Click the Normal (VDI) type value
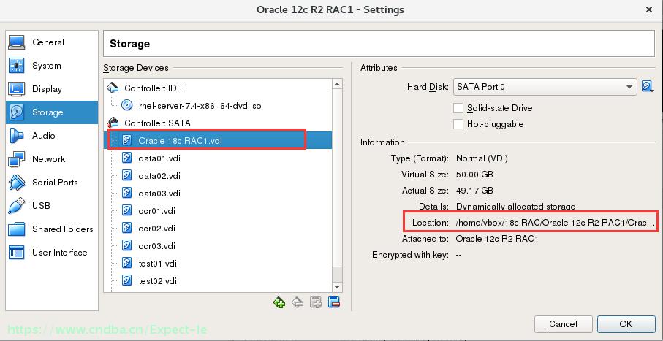Viewport: 663px width, 341px height. click(x=482, y=158)
